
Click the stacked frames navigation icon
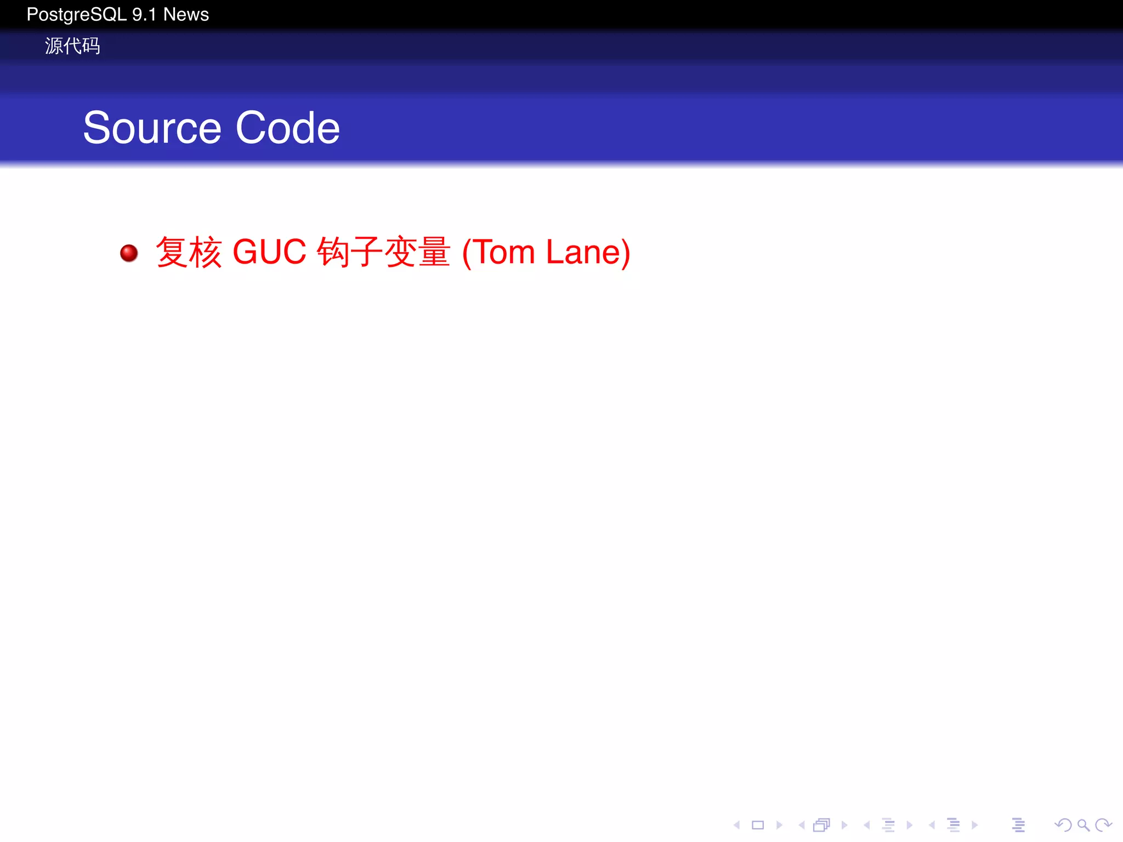coord(822,824)
